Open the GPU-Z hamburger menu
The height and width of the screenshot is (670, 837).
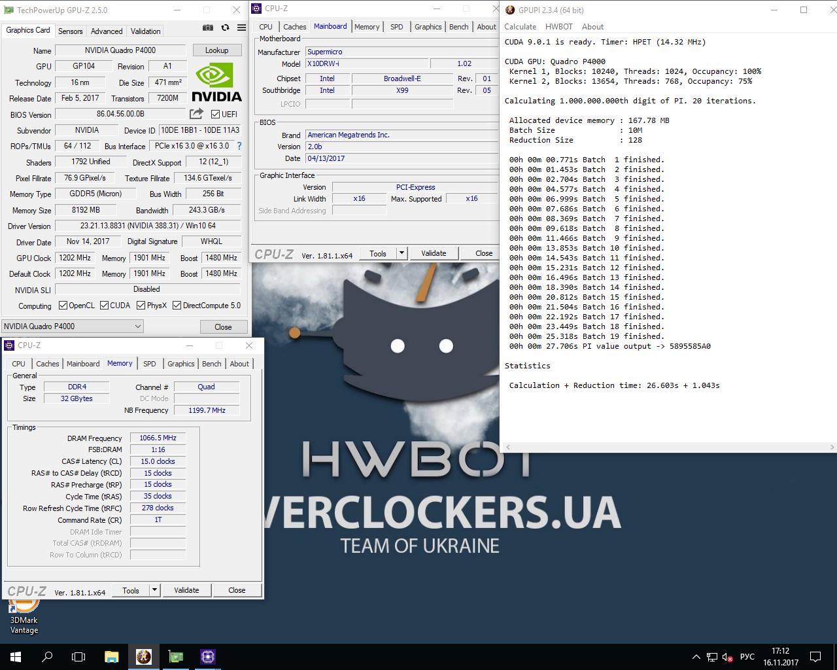[241, 28]
